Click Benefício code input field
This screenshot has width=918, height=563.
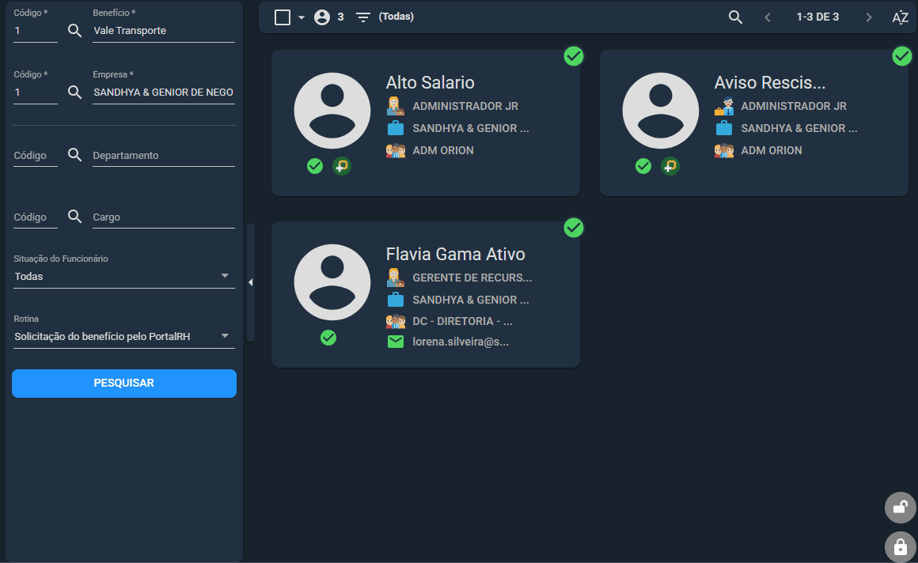[36, 31]
